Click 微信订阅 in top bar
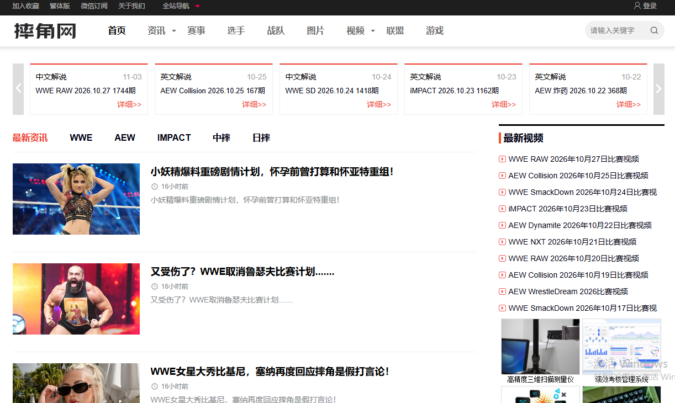Image resolution: width=675 pixels, height=403 pixels. coord(94,6)
